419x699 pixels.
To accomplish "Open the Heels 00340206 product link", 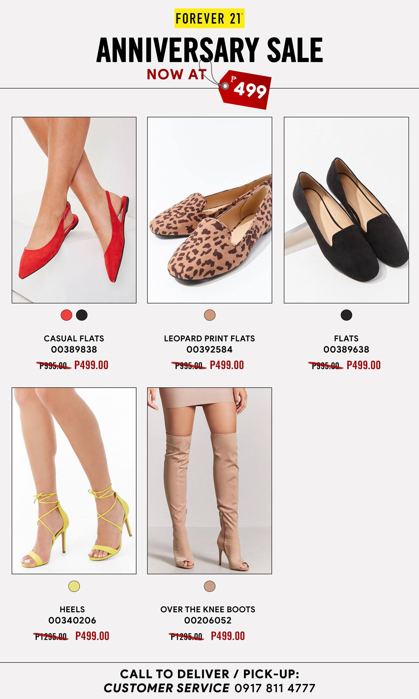I will (72, 615).
